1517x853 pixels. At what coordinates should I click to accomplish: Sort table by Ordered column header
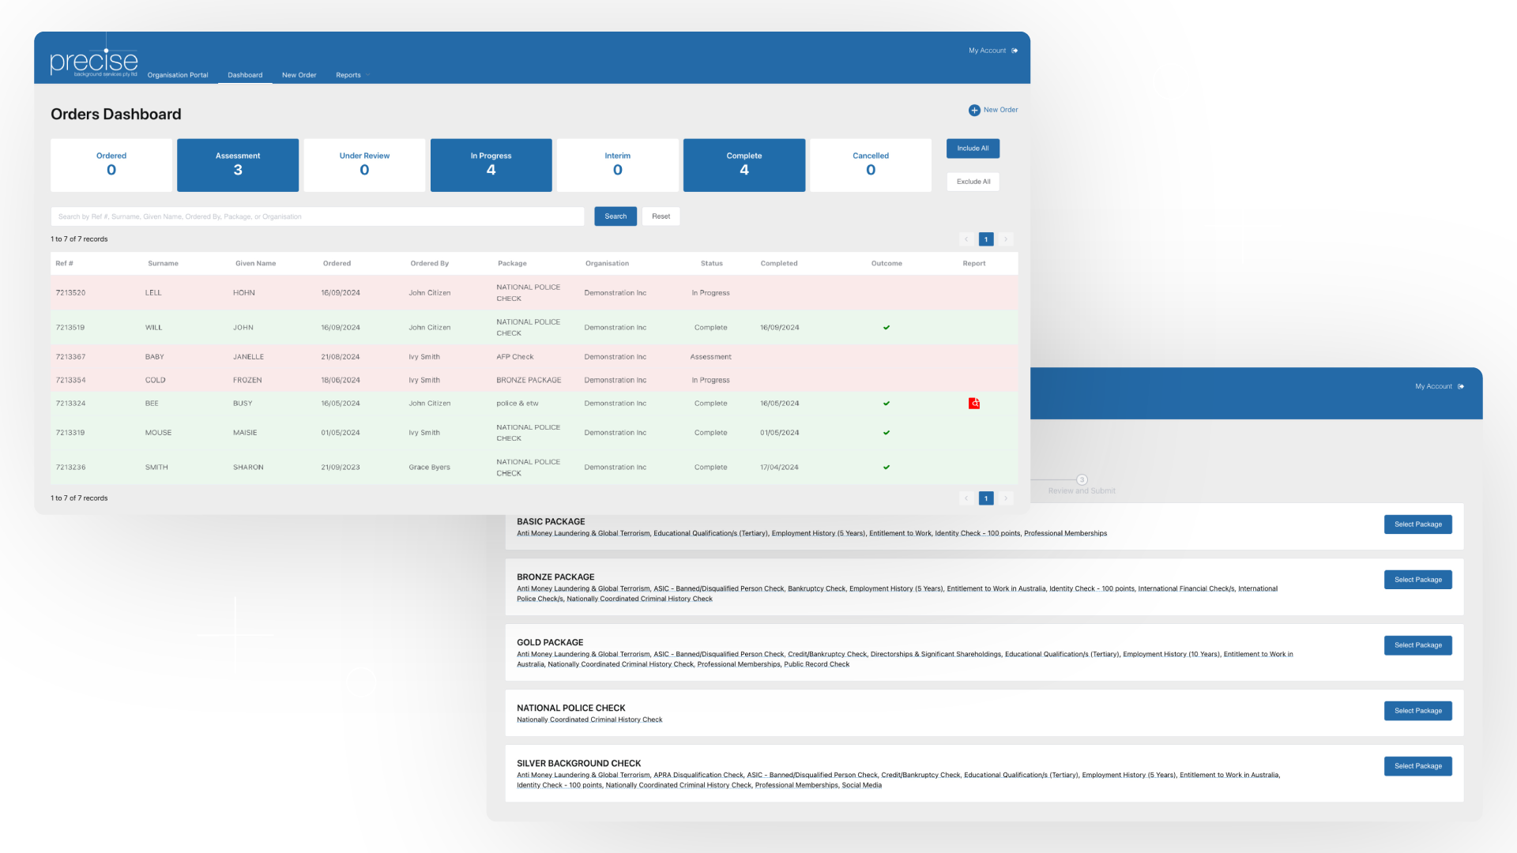tap(337, 264)
